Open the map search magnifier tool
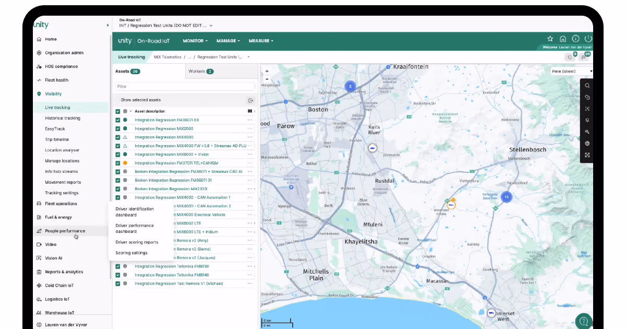Viewport: 626px width, 329px height. (587, 86)
